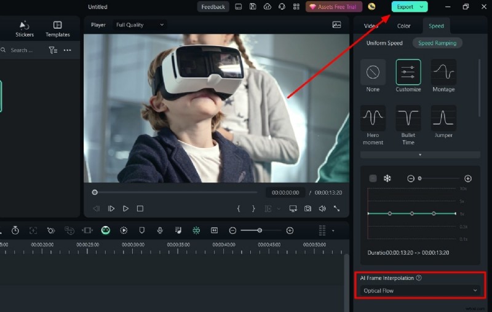The image size is (492, 312).
Task: Click the layout monitor icon in title bar
Action: coord(239,7)
